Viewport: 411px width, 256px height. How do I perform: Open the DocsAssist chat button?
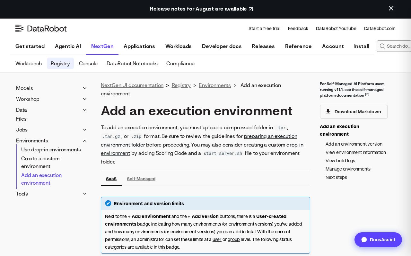tap(378, 240)
